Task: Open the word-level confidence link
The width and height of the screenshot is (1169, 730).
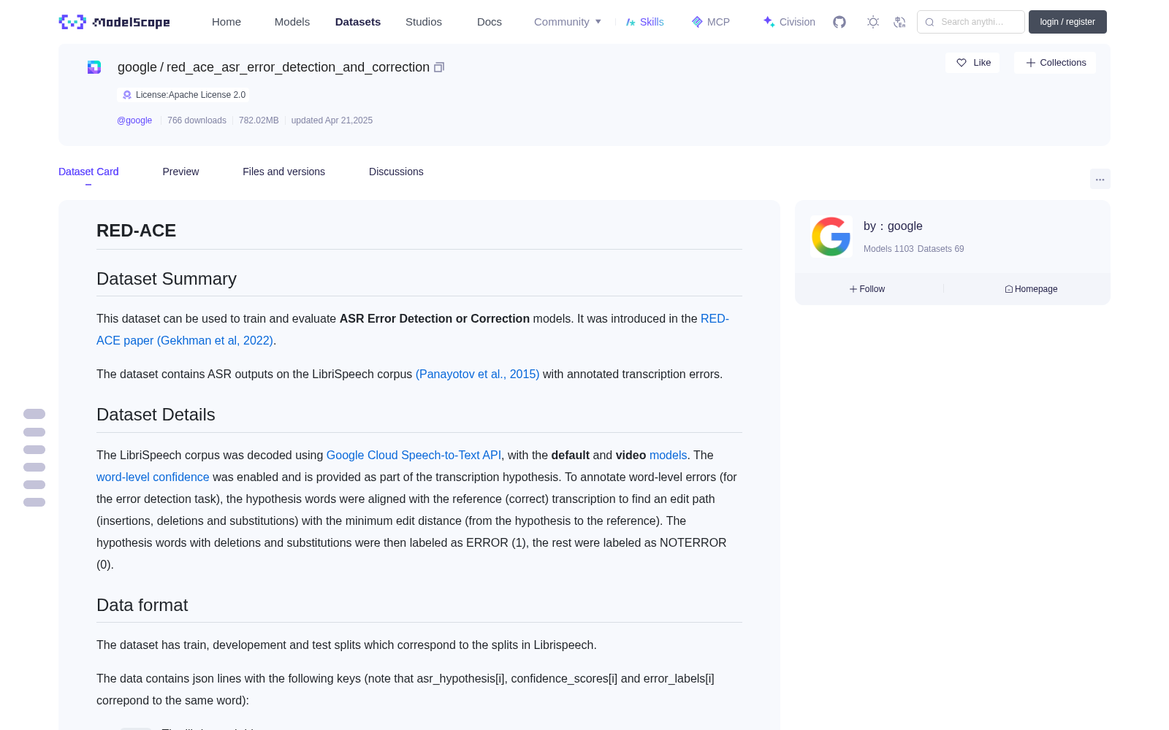Action: 153,477
